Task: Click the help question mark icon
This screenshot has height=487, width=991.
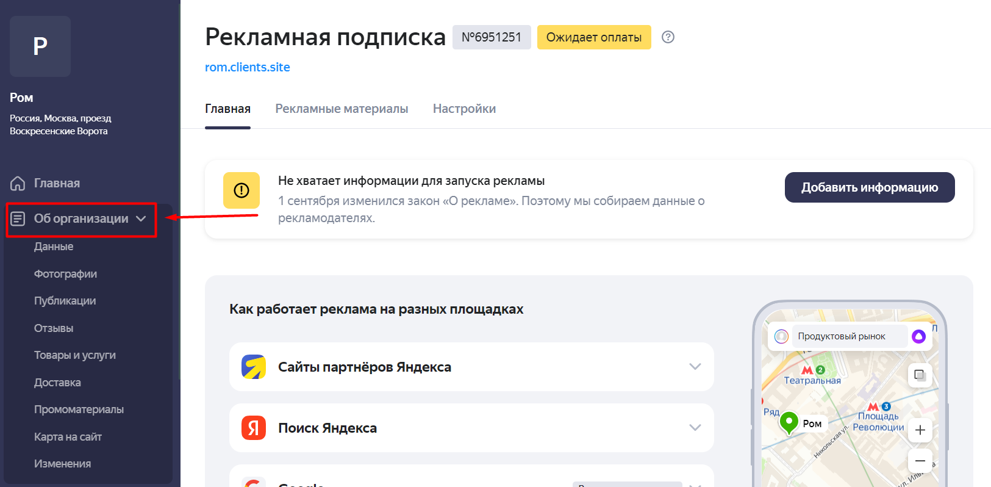Action: (x=668, y=37)
